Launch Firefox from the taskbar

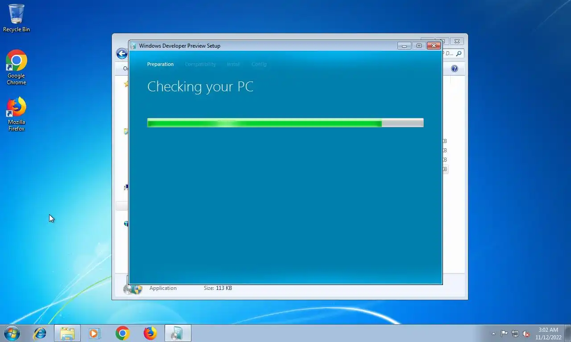point(150,333)
